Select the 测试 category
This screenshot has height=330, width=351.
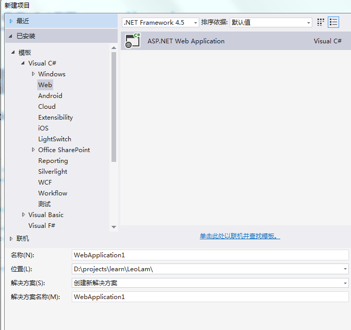[44, 204]
